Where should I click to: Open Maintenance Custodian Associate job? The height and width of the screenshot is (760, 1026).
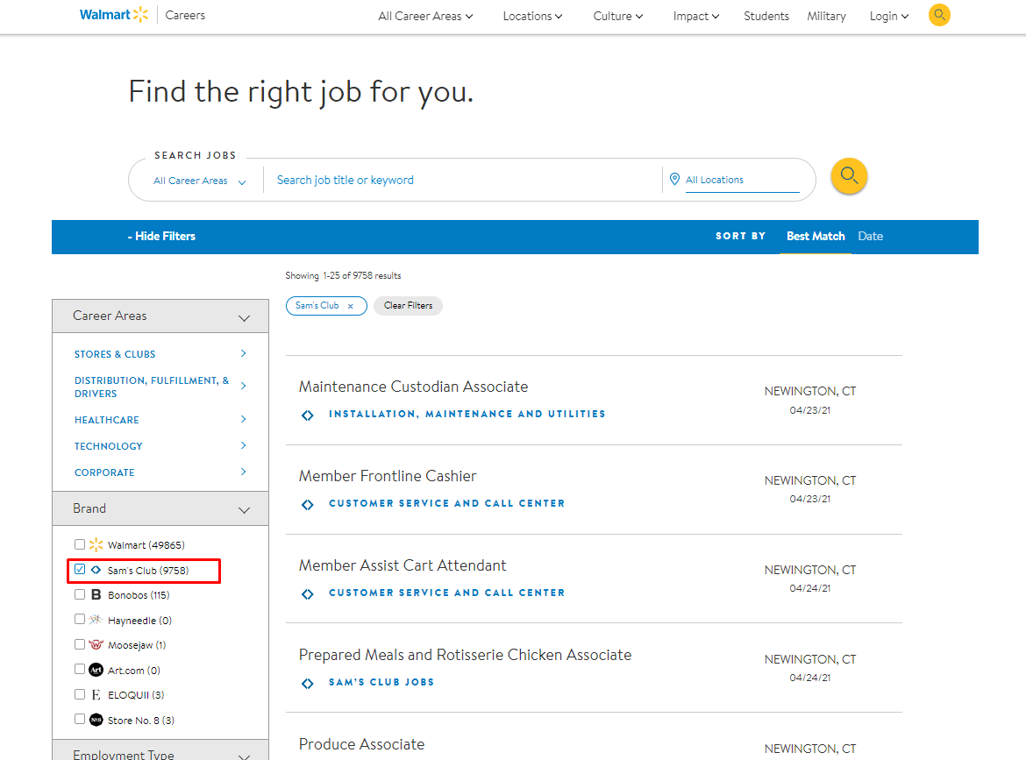tap(414, 387)
